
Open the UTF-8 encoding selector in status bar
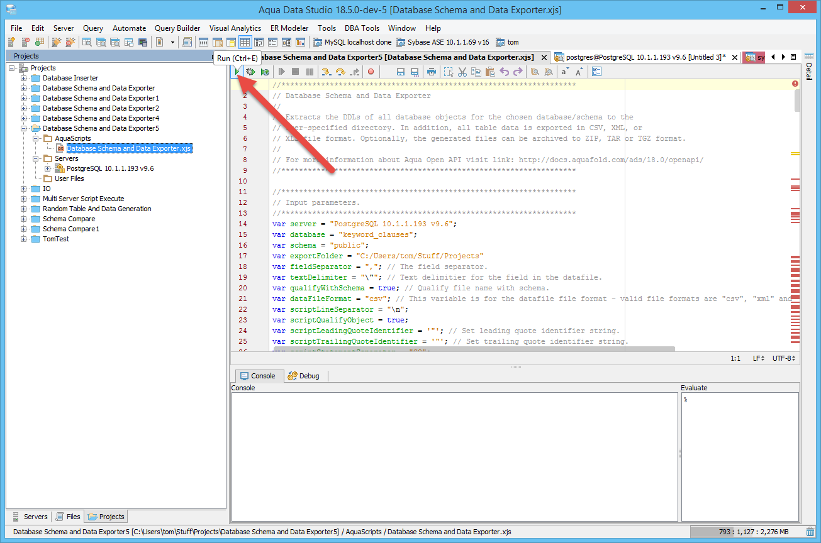pyautogui.click(x=785, y=358)
